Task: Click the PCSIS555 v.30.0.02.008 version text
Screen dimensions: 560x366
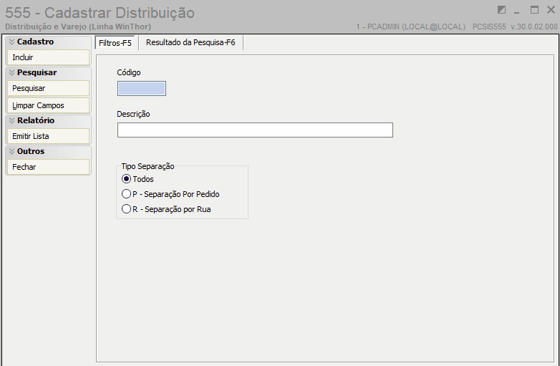Action: pos(515,27)
